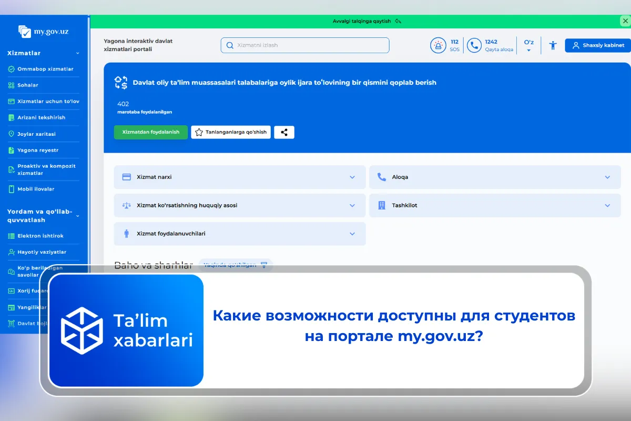Viewport: 631px width, 421px height.
Task: Open Shaxsiy kabinet
Action: (598, 45)
